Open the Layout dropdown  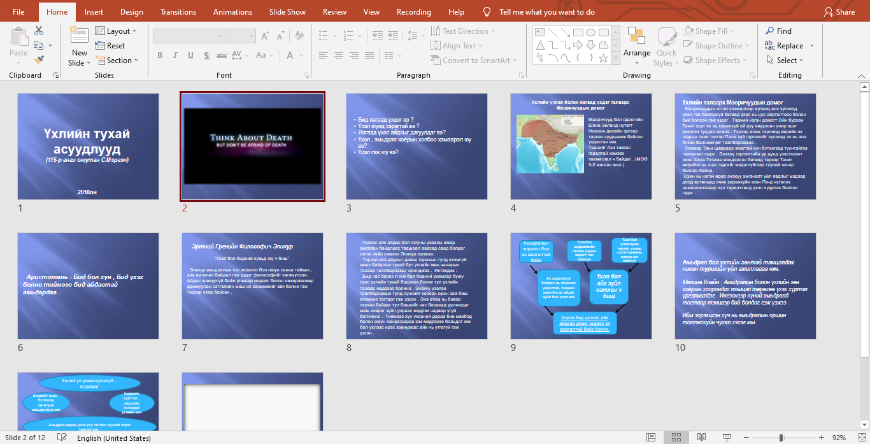[x=115, y=31]
